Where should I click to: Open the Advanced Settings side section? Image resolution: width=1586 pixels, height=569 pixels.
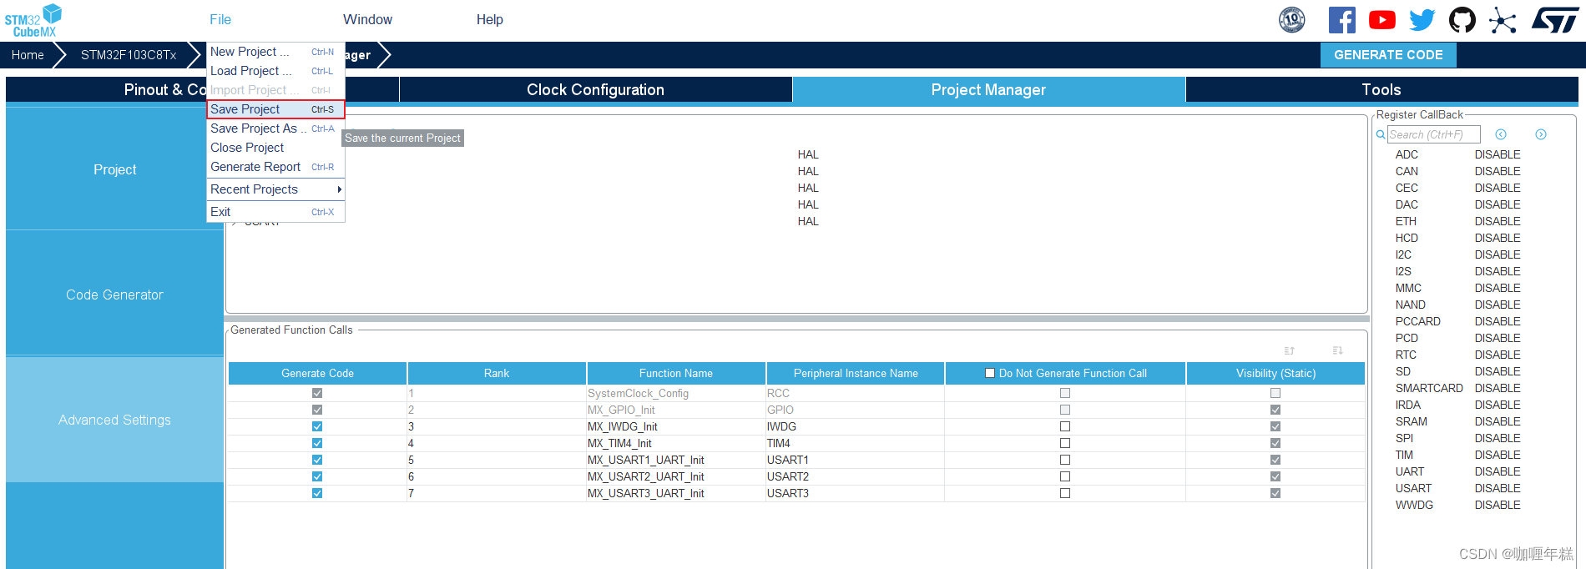coord(114,420)
